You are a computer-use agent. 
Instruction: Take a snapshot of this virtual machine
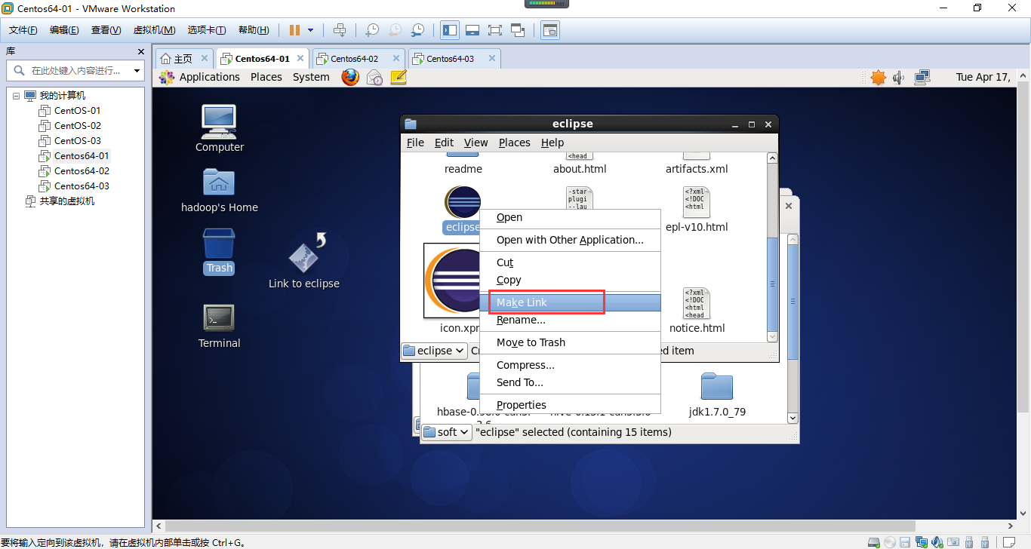pyautogui.click(x=371, y=30)
